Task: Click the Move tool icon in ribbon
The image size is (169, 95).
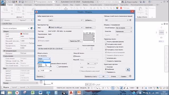Action: (x=66, y=9)
